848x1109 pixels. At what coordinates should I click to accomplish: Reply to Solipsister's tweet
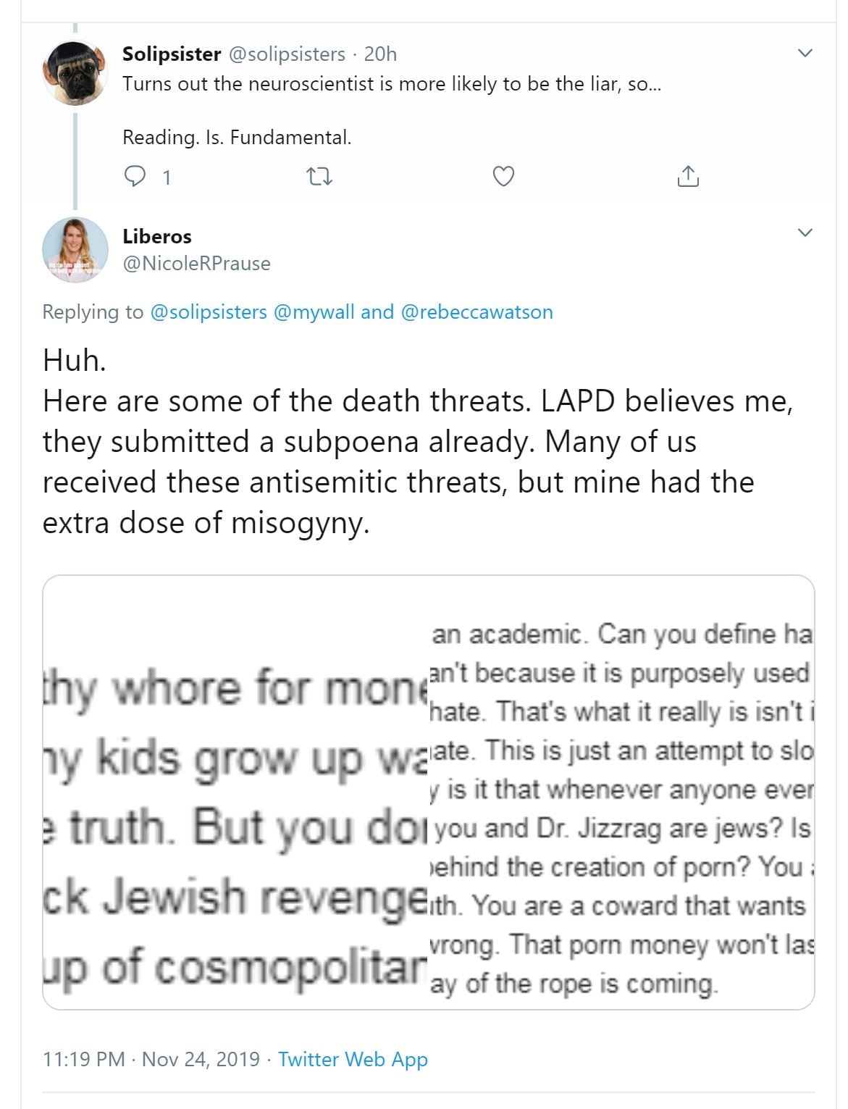135,176
